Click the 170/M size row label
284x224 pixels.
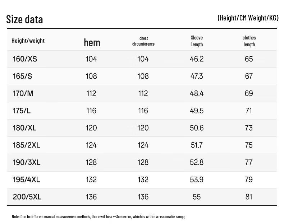coord(23,93)
